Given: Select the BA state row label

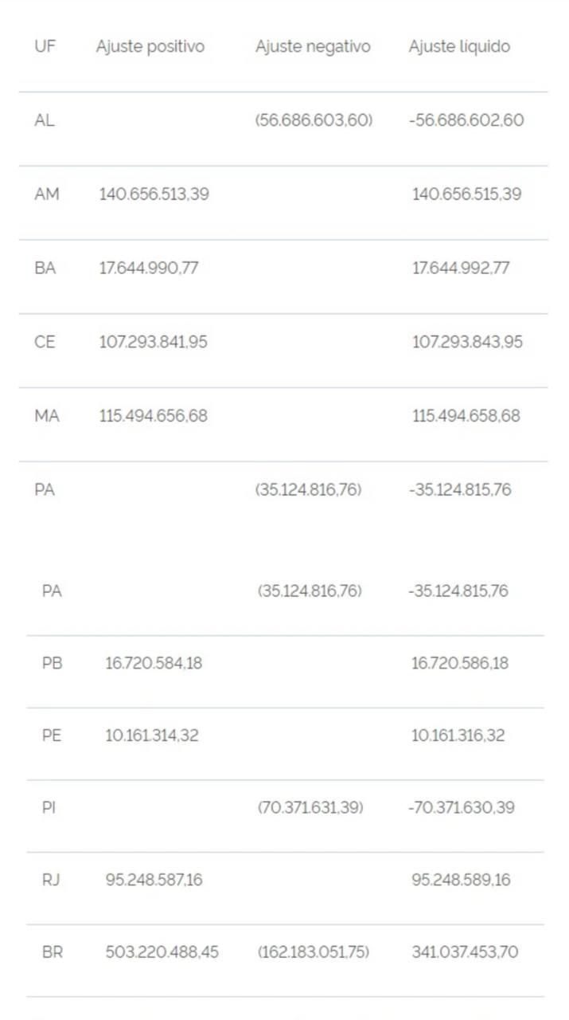Looking at the screenshot, I should point(45,268).
